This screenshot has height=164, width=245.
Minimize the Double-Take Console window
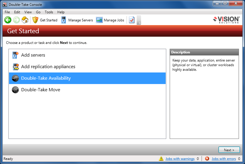[x=217, y=3]
